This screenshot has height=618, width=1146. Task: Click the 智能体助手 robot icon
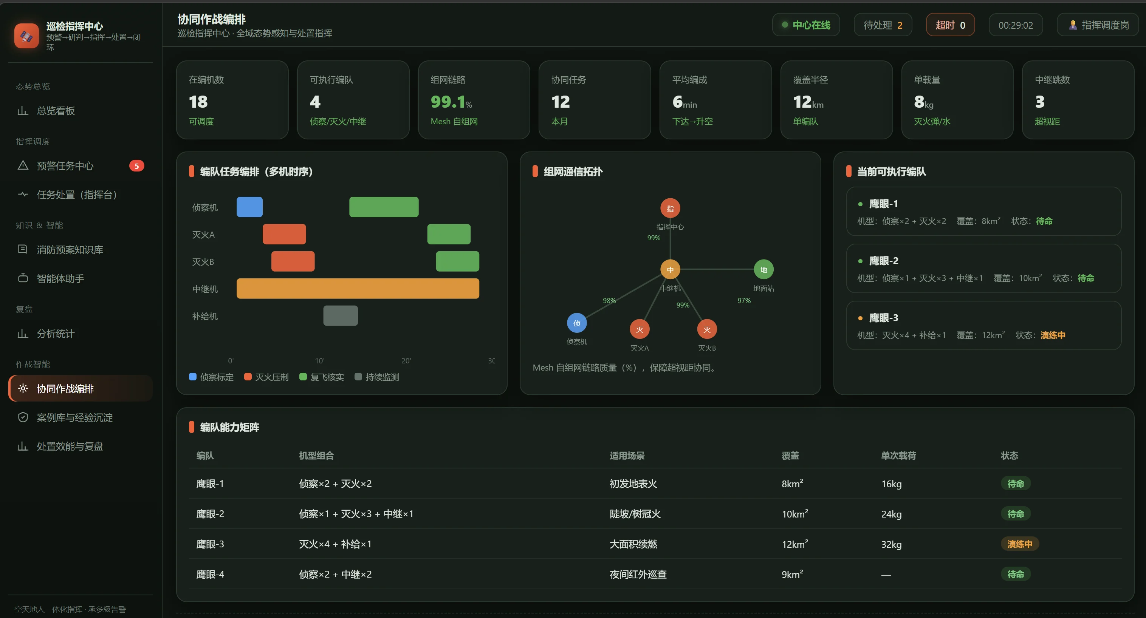pos(23,278)
